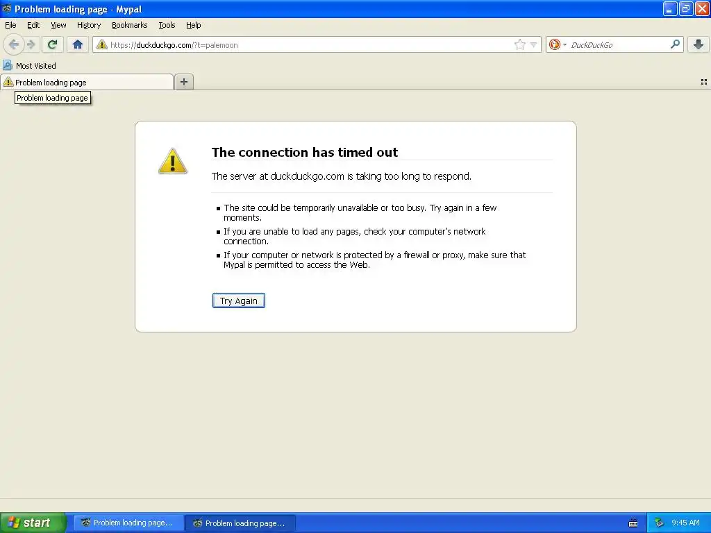Click the network tray icon
The image size is (711, 533).
[x=660, y=523]
